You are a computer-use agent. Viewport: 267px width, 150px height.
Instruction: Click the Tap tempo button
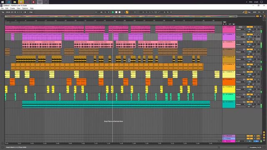[3, 12]
